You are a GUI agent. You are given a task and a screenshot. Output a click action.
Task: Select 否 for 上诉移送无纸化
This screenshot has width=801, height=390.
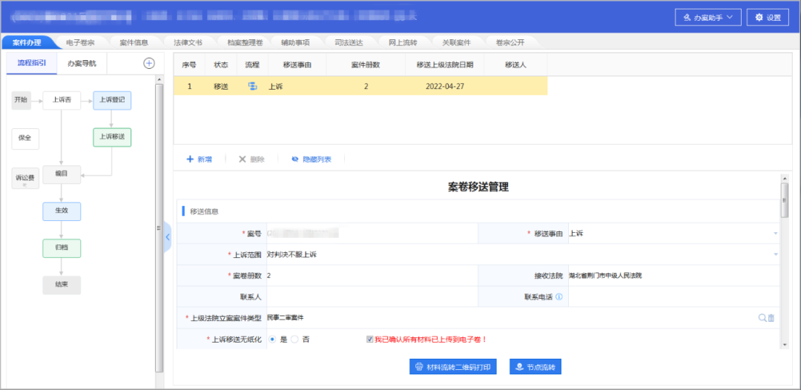tap(294, 339)
